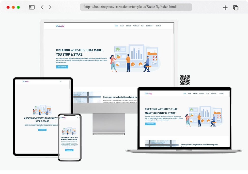Screen dimensions: 248x174
Task: Click the yellow minimize traffic light
Action: click(13, 8)
